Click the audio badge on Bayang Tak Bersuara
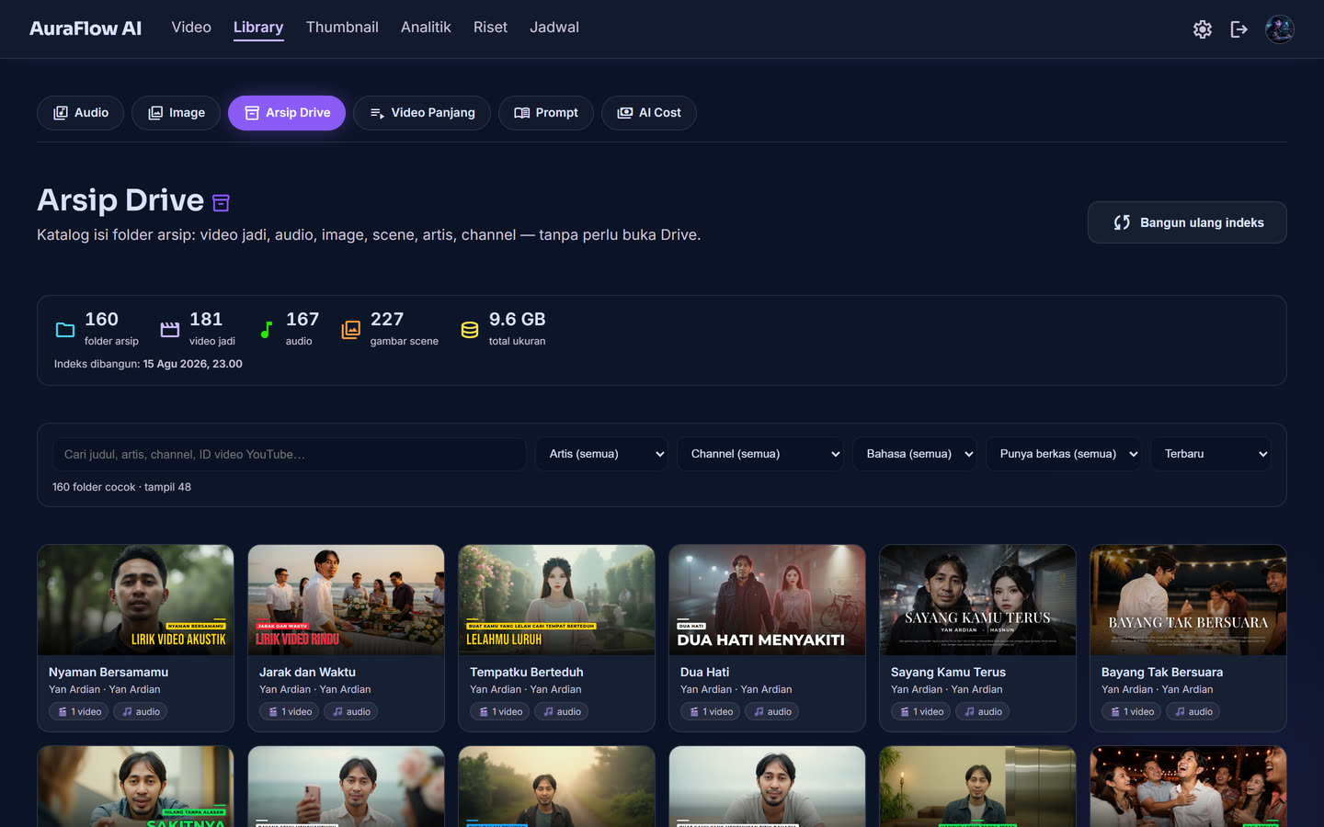Screen dimensions: 1324x827 1193,711
